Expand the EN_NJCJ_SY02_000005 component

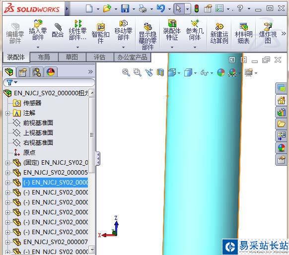point(7,173)
